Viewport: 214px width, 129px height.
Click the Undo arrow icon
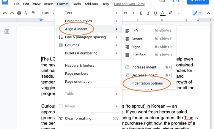[5, 13]
